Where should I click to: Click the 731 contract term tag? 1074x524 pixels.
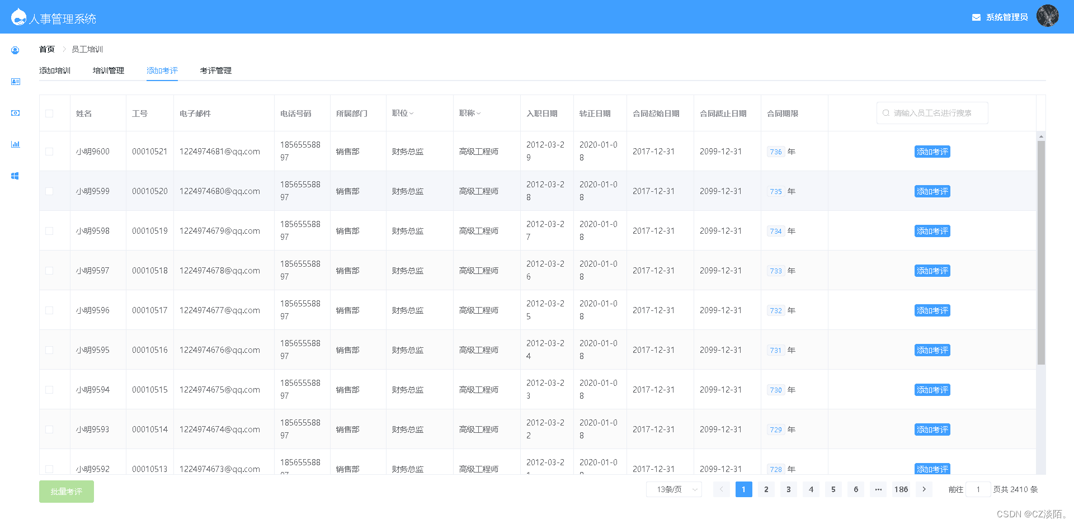pos(776,350)
